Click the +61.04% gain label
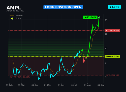The image size is (126, 92). click(x=90, y=17)
